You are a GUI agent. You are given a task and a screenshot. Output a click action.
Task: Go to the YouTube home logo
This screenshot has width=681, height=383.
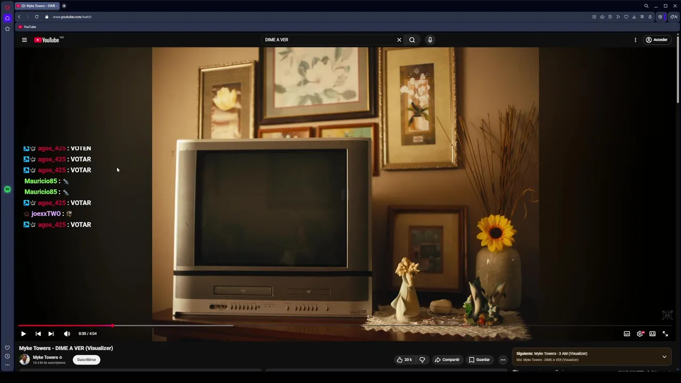(47, 40)
